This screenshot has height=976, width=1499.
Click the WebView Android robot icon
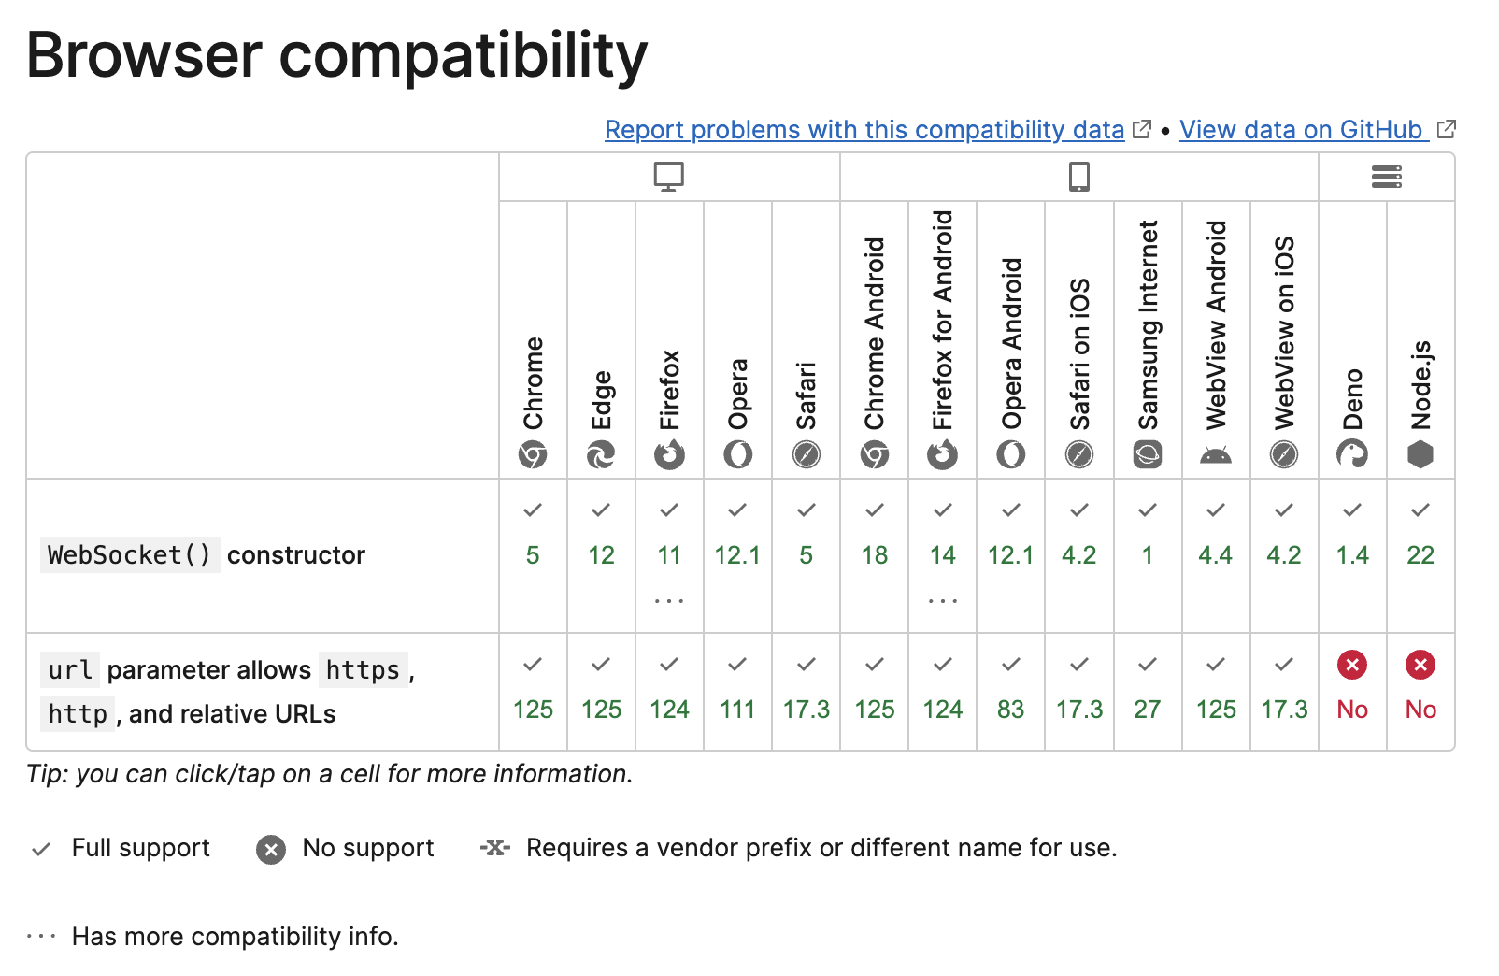(1216, 455)
